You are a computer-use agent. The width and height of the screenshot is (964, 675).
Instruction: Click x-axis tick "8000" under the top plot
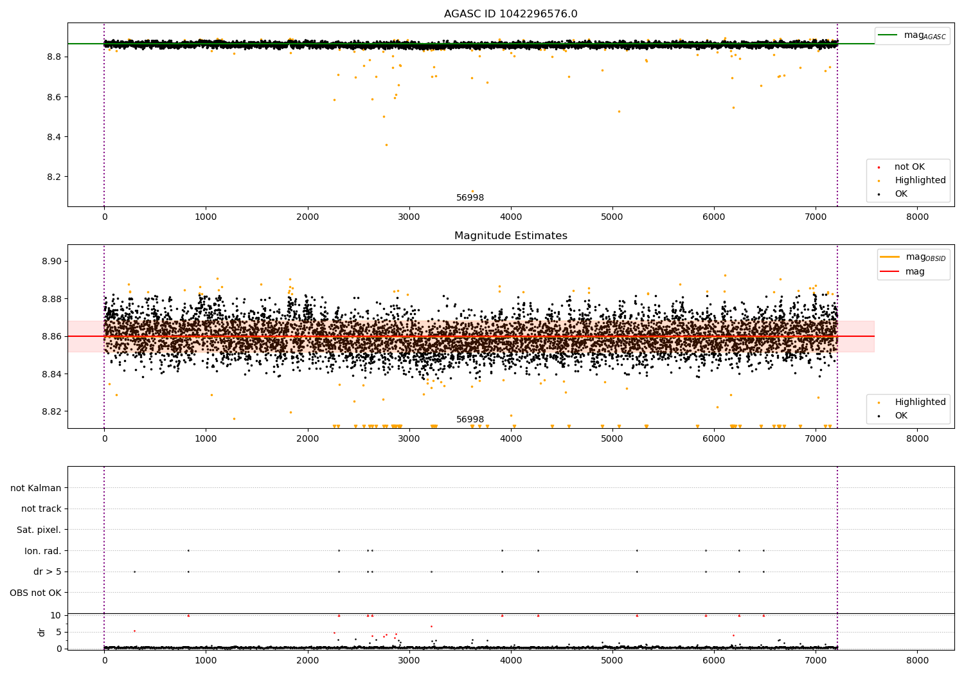point(917,217)
